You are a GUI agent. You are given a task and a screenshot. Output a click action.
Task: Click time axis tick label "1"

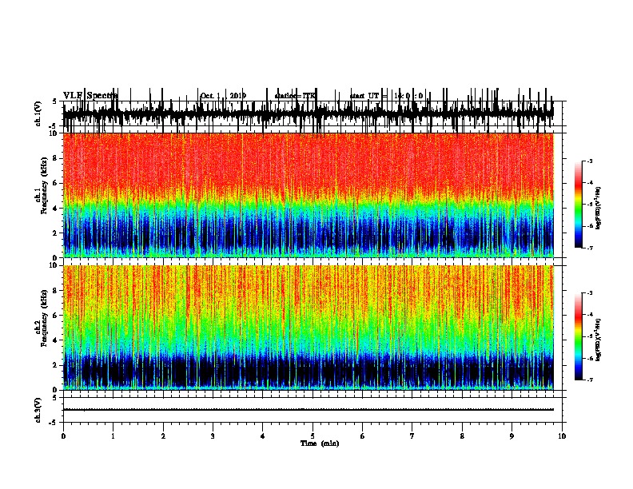click(113, 436)
